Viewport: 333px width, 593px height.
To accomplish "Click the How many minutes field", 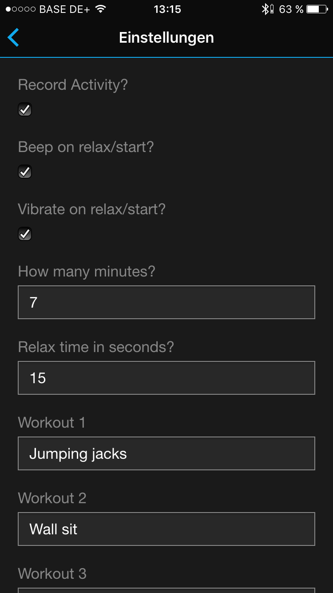I will (166, 302).
